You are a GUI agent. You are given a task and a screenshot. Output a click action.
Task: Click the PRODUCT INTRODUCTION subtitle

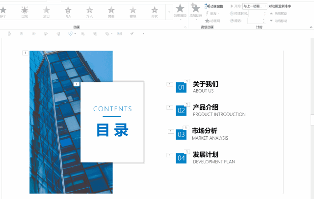click(219, 114)
